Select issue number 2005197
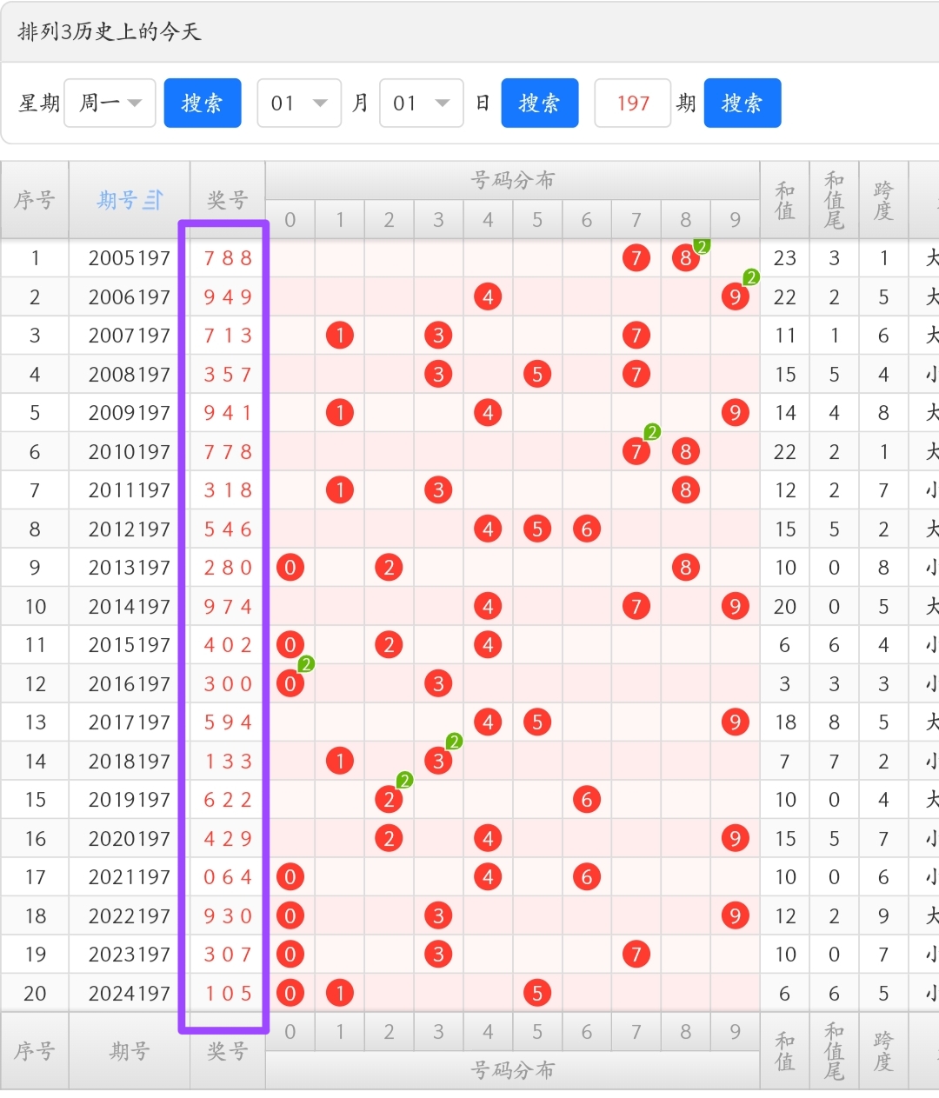This screenshot has width=939, height=1098. [130, 258]
